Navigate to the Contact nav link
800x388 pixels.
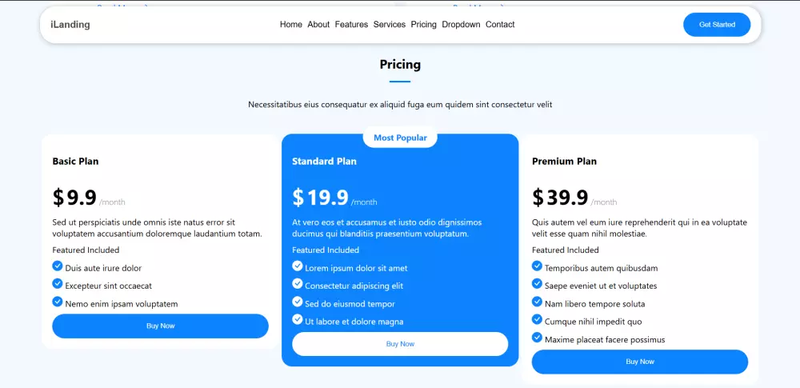pyautogui.click(x=500, y=25)
